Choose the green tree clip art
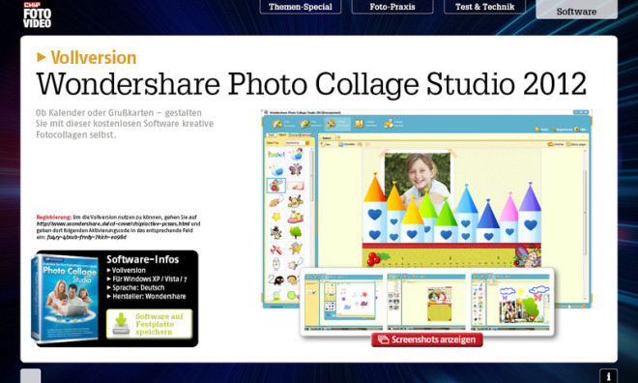The width and height of the screenshot is (638, 383). (296, 232)
